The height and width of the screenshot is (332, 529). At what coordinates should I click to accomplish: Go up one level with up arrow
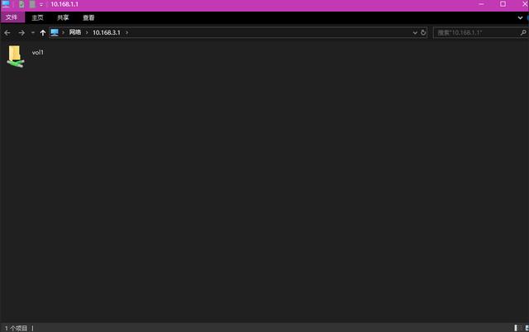pos(43,33)
